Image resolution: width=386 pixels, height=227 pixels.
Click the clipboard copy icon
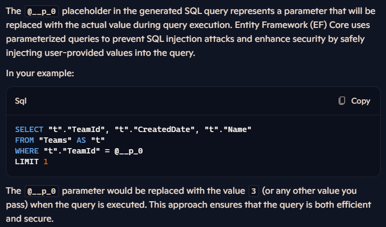point(342,100)
